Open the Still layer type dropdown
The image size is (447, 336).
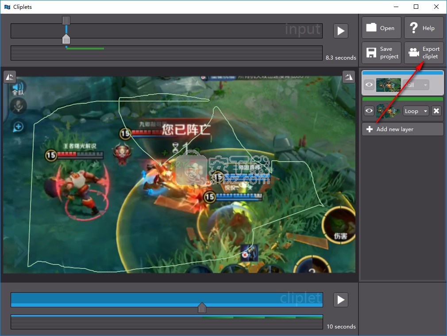coord(416,85)
